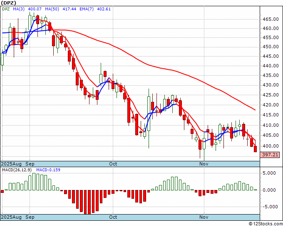
Task: Click Nov on the price chart date axis
Action: coord(204,164)
